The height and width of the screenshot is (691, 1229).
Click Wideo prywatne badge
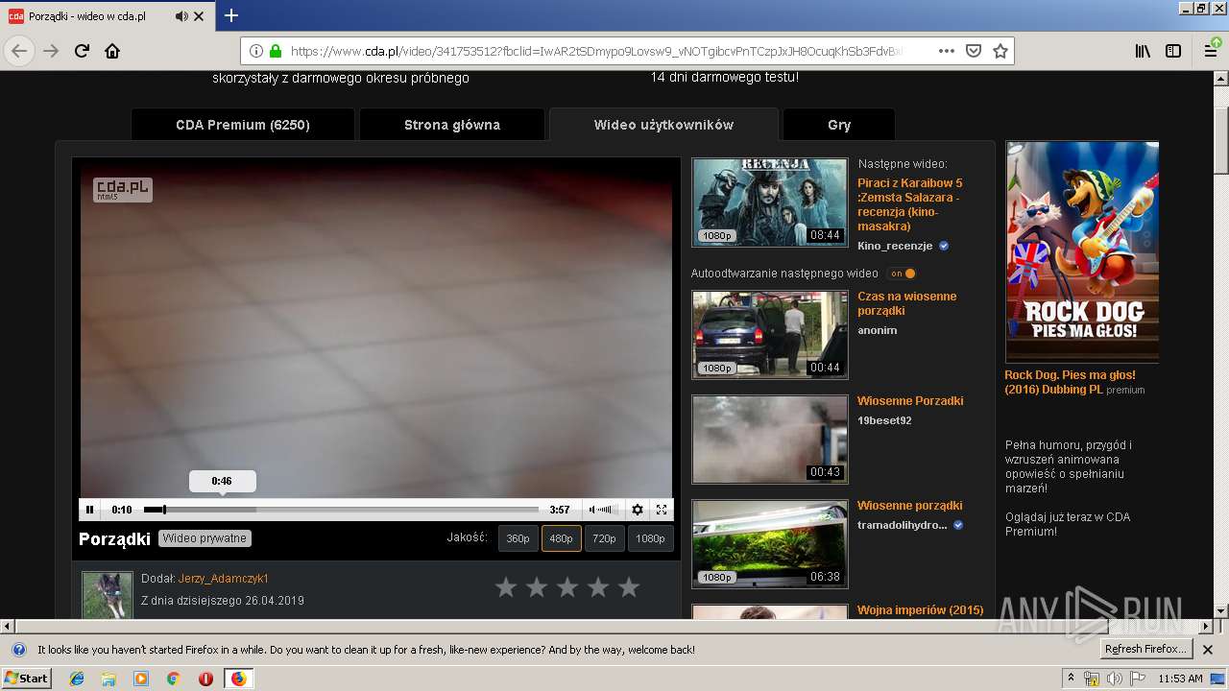coord(205,538)
